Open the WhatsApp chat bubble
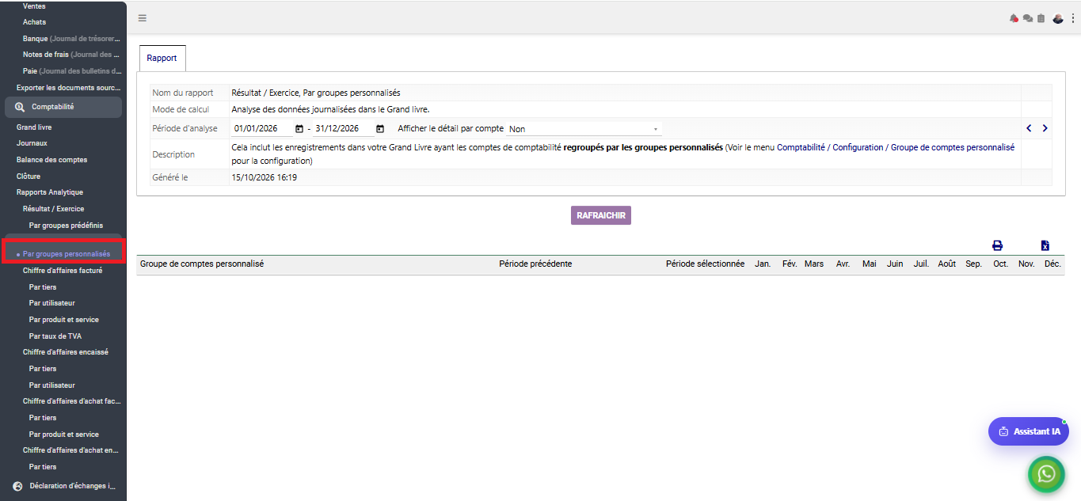 pyautogui.click(x=1046, y=473)
